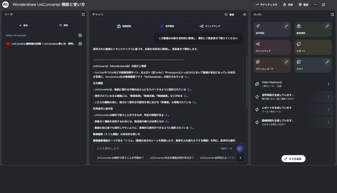Open the 音声解説 Studio card
Image resolution: width=337 pixels, height=193 pixels.
(x=272, y=29)
